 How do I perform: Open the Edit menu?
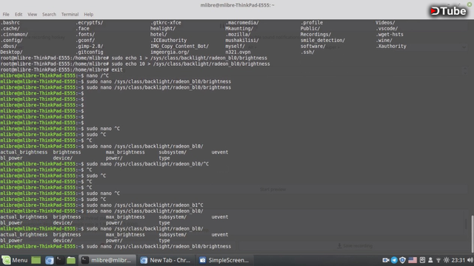tap(19, 14)
